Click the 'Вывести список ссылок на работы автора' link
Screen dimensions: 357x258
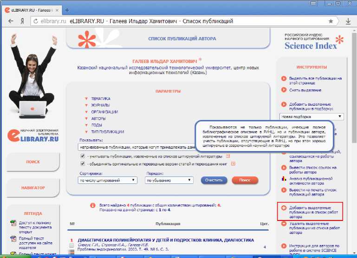[312, 170]
